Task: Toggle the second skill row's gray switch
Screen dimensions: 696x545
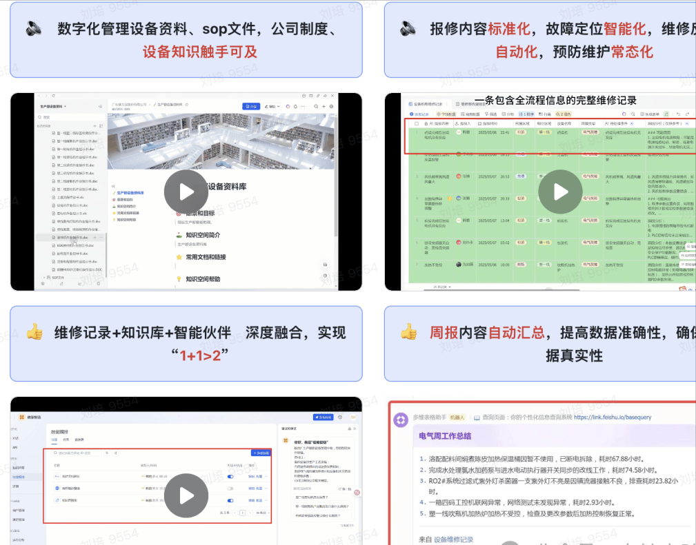Action: [x=230, y=488]
